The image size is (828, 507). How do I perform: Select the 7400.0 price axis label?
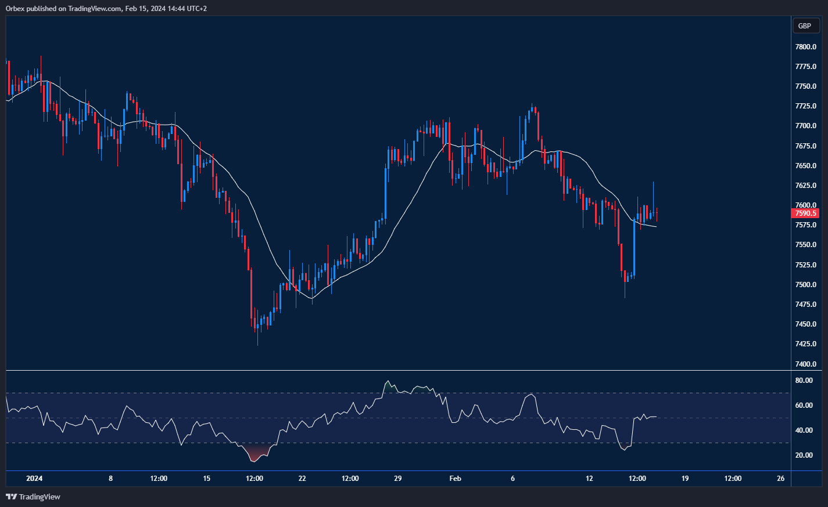tap(805, 364)
